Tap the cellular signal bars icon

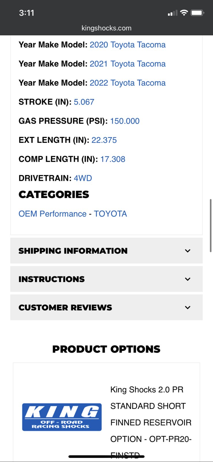tap(173, 13)
